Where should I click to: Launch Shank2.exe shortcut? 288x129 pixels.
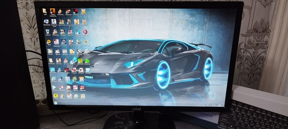coord(68,11)
